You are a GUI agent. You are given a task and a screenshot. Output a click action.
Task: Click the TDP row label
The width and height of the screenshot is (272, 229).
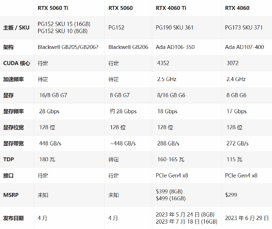8,159
